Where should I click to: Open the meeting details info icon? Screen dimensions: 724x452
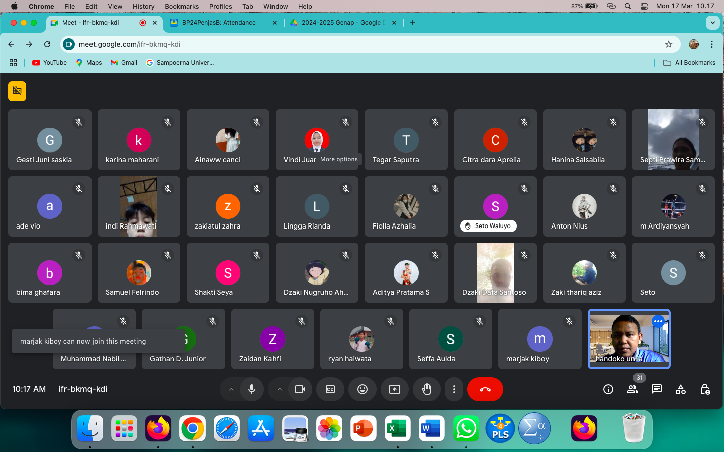pyautogui.click(x=608, y=389)
